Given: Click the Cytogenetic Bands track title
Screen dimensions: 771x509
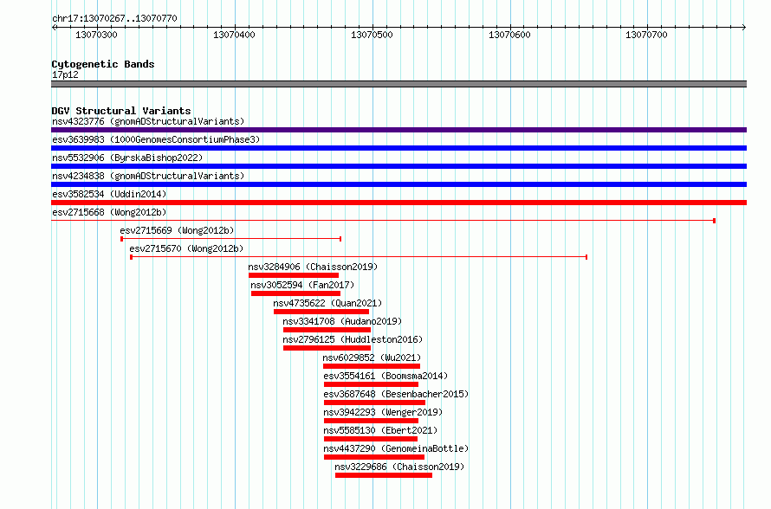Looking at the screenshot, I should (103, 64).
